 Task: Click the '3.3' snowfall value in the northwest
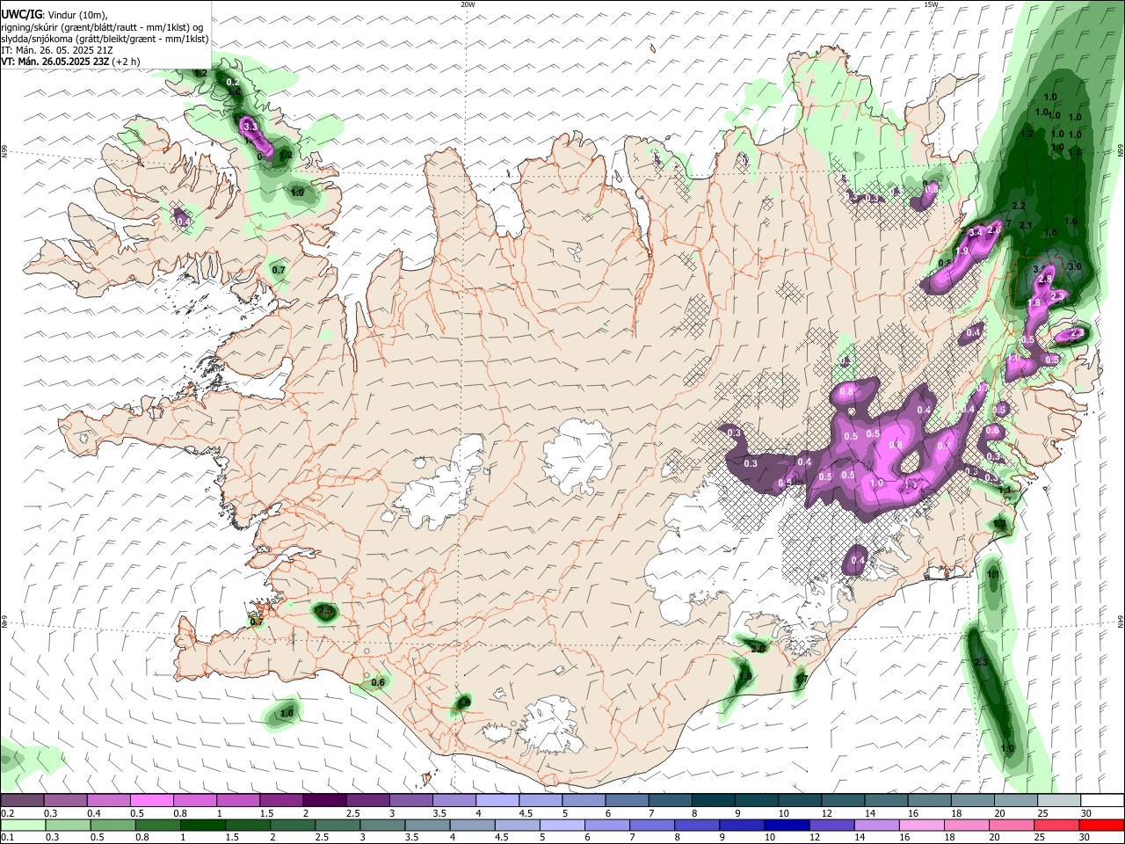click(x=250, y=127)
